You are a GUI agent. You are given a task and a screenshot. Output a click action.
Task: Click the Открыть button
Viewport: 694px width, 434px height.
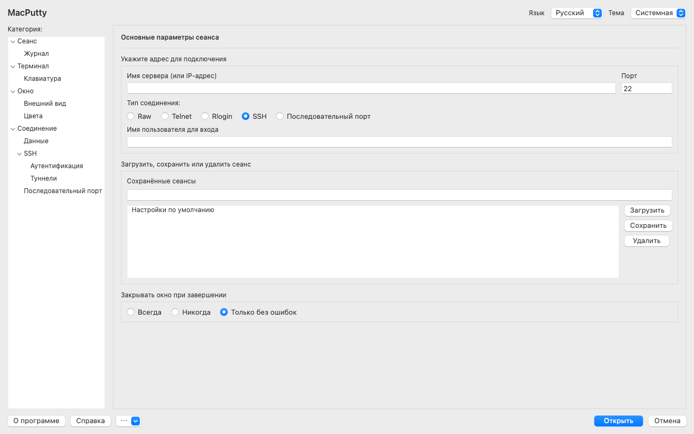(619, 421)
